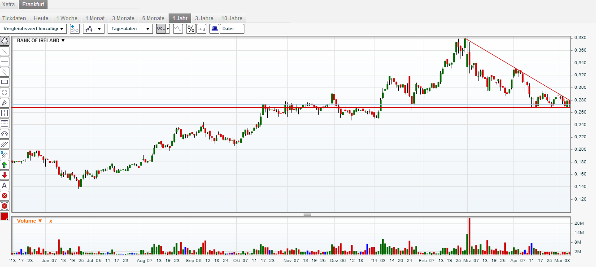Image resolution: width=596 pixels, height=267 pixels.
Task: Click the chart/volume panel splitter handle
Action: (x=307, y=214)
